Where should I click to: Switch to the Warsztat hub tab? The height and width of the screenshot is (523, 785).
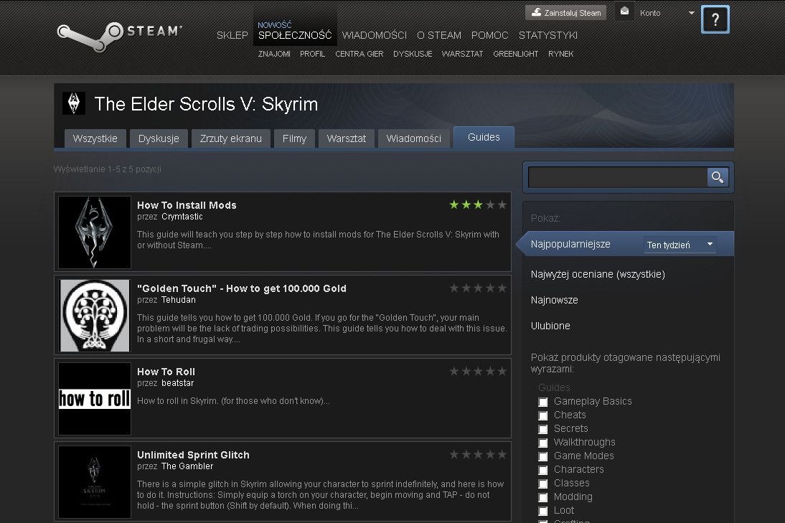click(x=347, y=138)
